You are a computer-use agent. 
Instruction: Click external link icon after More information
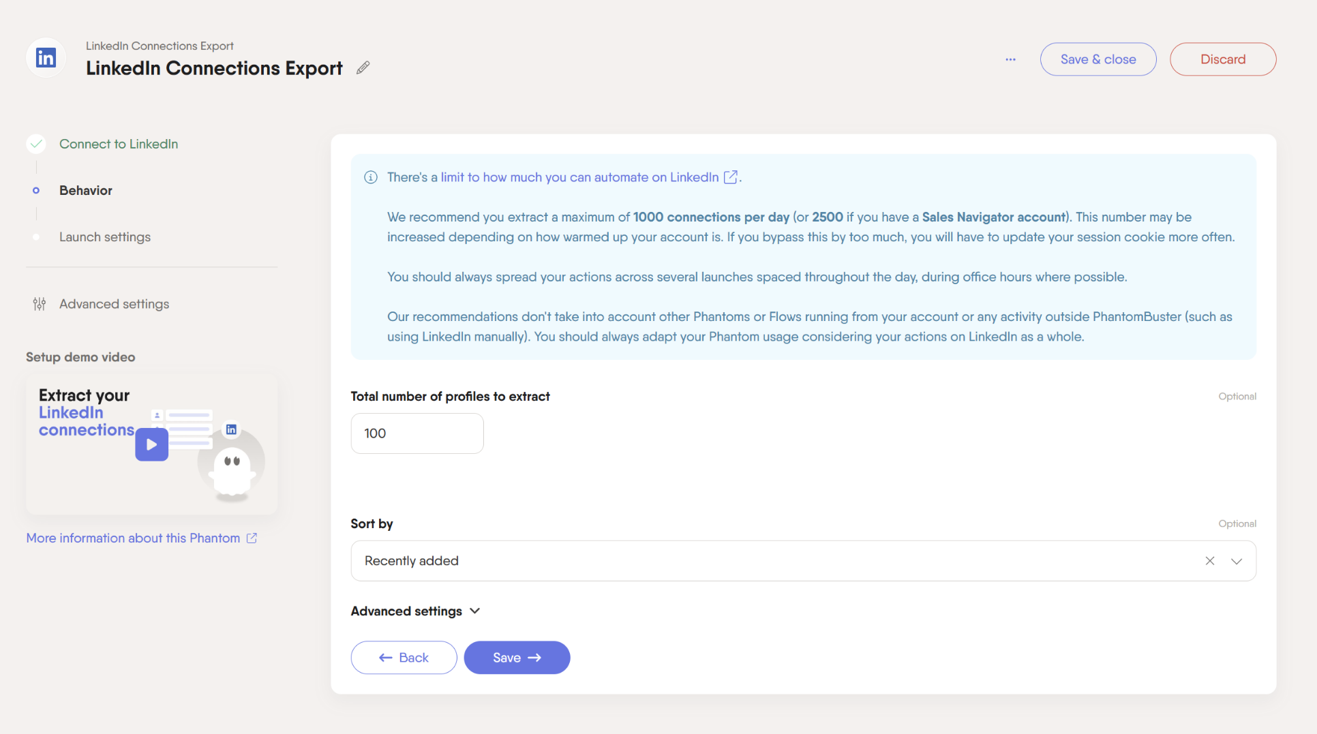coord(252,538)
